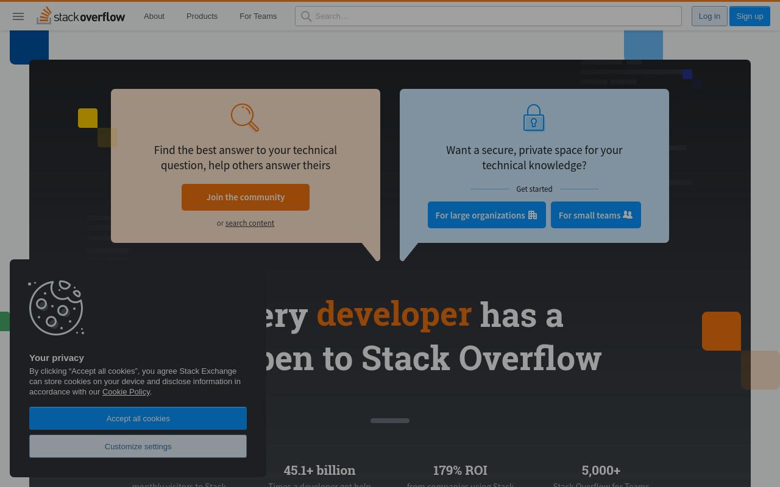
Task: Click 'Want a secure, private space' text
Action: coord(534,158)
